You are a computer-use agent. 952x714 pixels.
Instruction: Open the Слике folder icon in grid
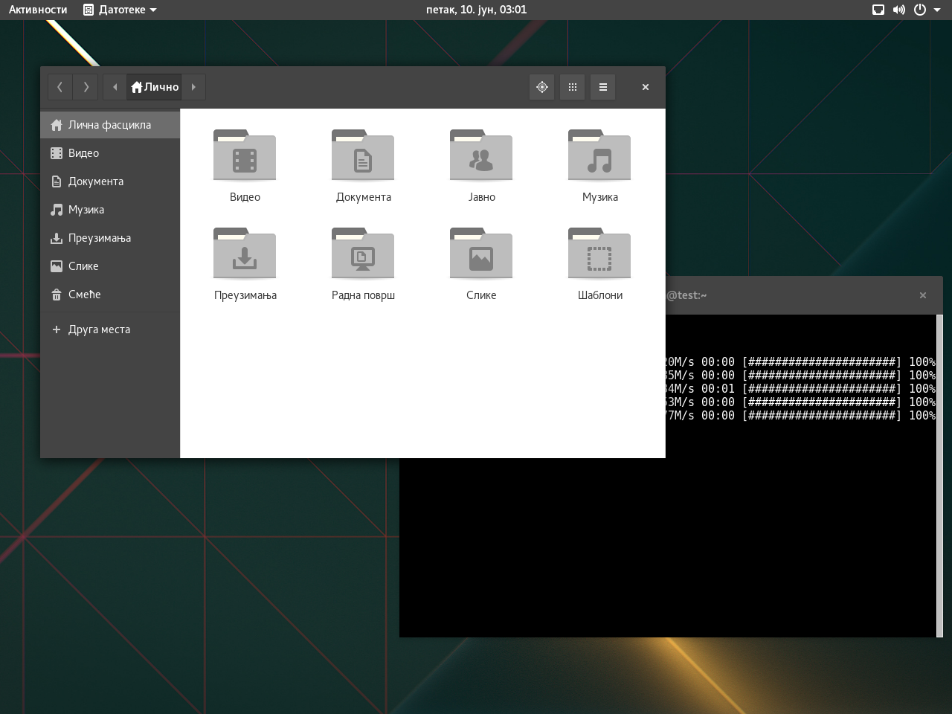[x=481, y=254]
